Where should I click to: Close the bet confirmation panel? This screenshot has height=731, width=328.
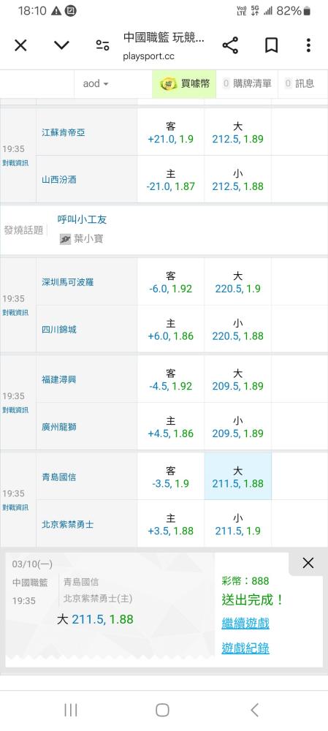point(308,563)
